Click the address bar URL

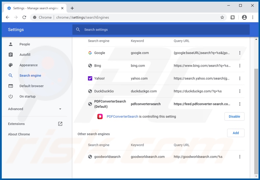[83, 17]
